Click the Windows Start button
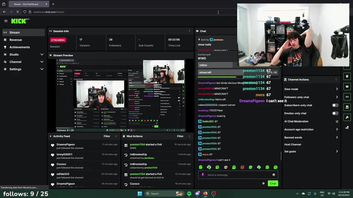 pyautogui.click(x=140, y=194)
